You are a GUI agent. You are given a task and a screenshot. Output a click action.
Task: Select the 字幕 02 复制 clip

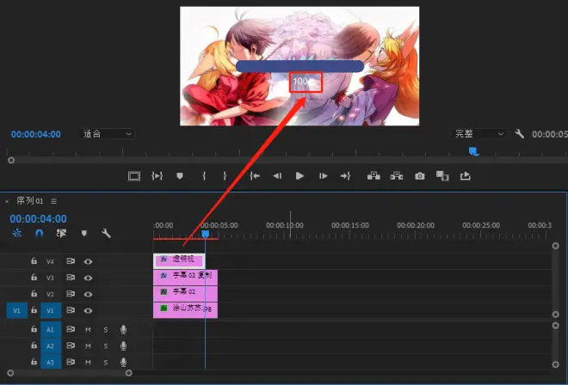click(x=186, y=278)
